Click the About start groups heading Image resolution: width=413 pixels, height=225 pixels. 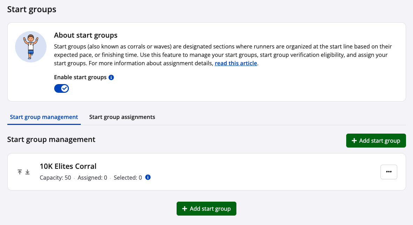coord(86,35)
